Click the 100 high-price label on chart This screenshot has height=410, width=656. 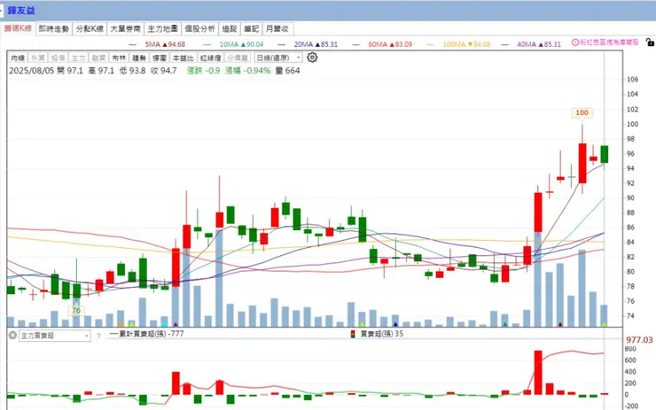point(582,112)
